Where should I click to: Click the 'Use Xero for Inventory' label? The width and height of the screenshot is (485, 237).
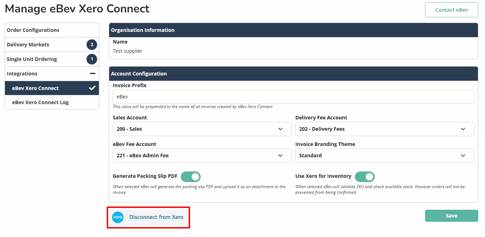tap(323, 176)
